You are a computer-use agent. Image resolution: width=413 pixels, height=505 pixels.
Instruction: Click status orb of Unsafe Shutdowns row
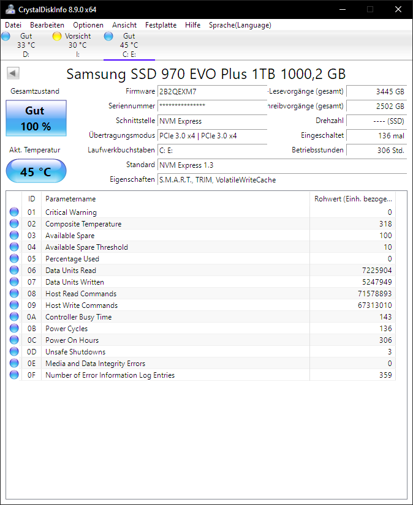click(14, 351)
